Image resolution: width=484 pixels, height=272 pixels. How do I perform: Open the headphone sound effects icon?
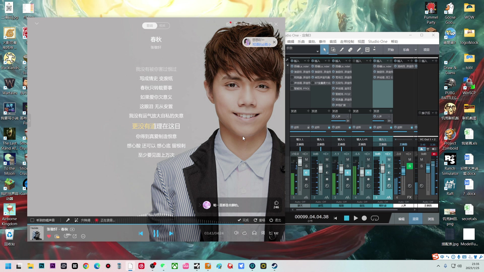(254, 233)
